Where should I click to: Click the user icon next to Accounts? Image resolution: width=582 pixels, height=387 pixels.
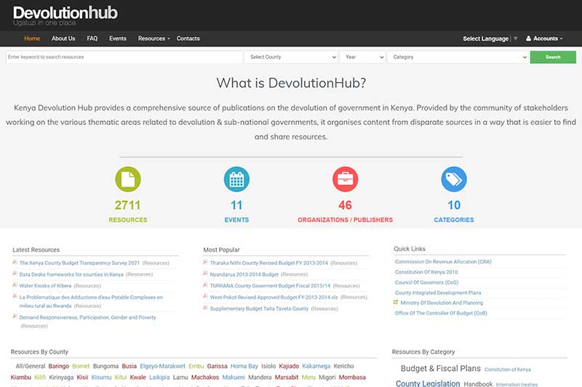coord(529,38)
